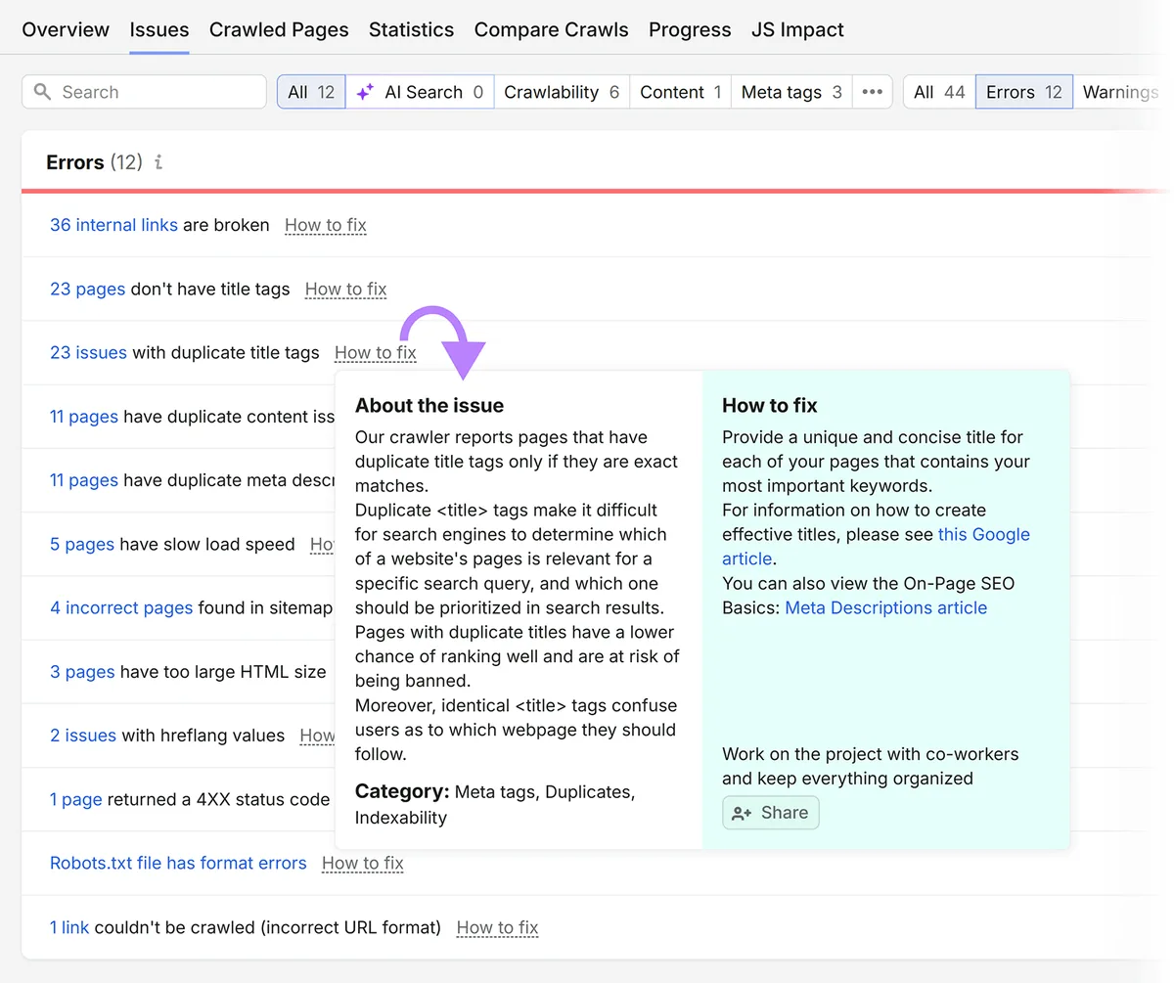1174x983 pixels.
Task: Click into the Search input field
Action: pos(144,92)
